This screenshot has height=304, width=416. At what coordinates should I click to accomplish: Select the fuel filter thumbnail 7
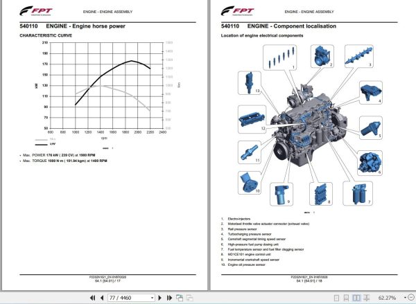pos(358,193)
